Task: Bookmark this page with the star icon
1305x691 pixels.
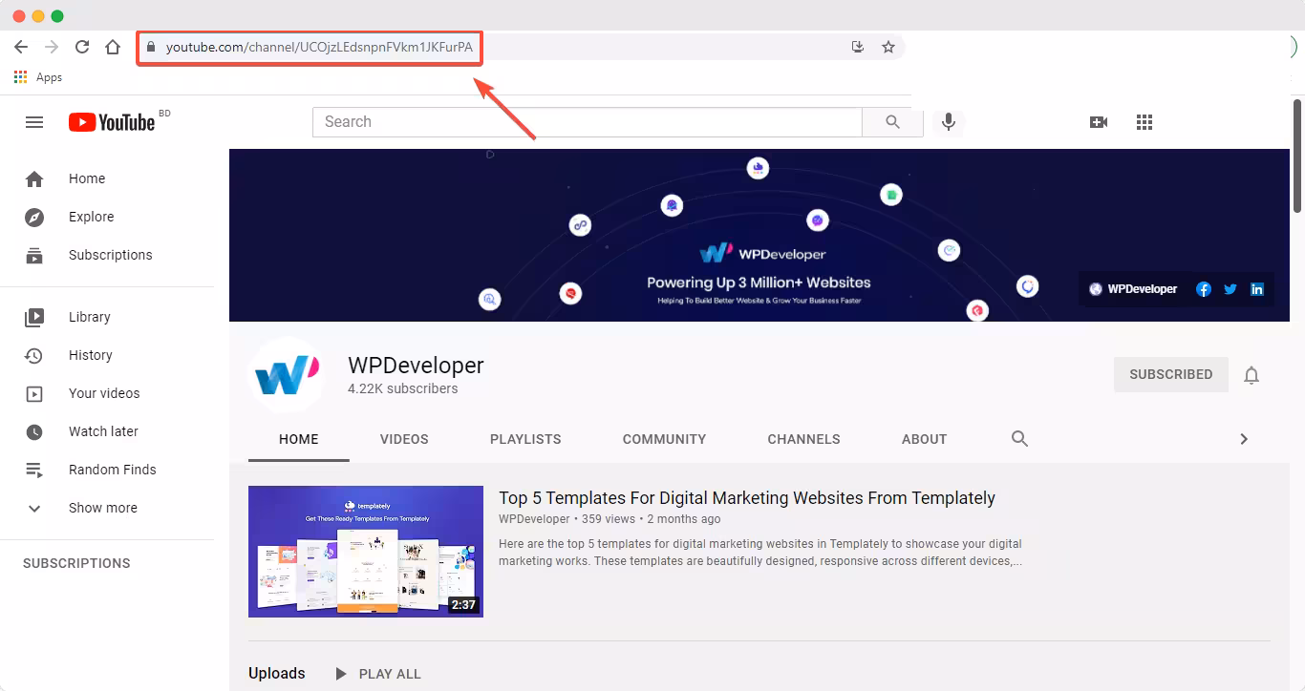Action: [888, 47]
